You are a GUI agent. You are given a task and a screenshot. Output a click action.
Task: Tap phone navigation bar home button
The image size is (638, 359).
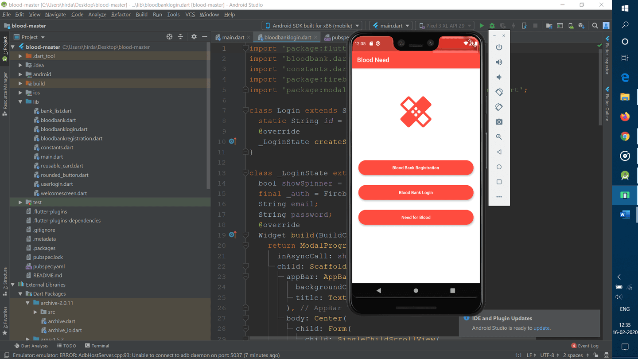(x=416, y=291)
